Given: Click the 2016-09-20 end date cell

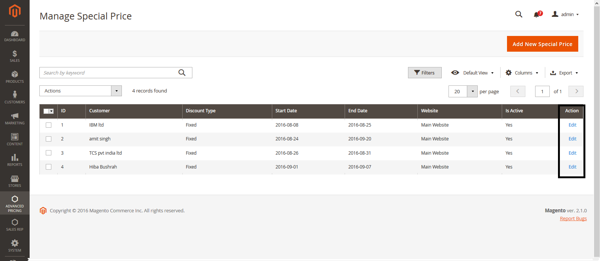Looking at the screenshot, I should tap(360, 139).
